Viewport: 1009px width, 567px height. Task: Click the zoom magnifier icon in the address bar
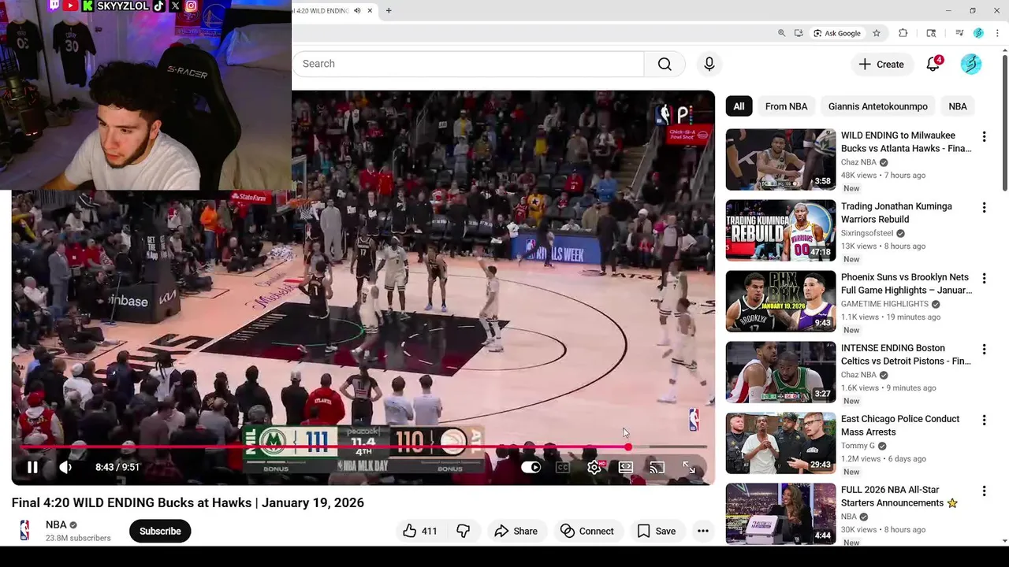(781, 33)
